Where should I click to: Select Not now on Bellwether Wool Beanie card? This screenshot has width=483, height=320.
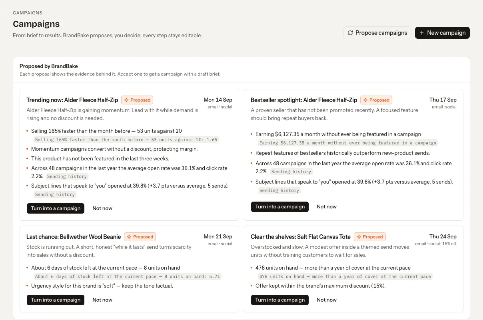click(x=102, y=300)
